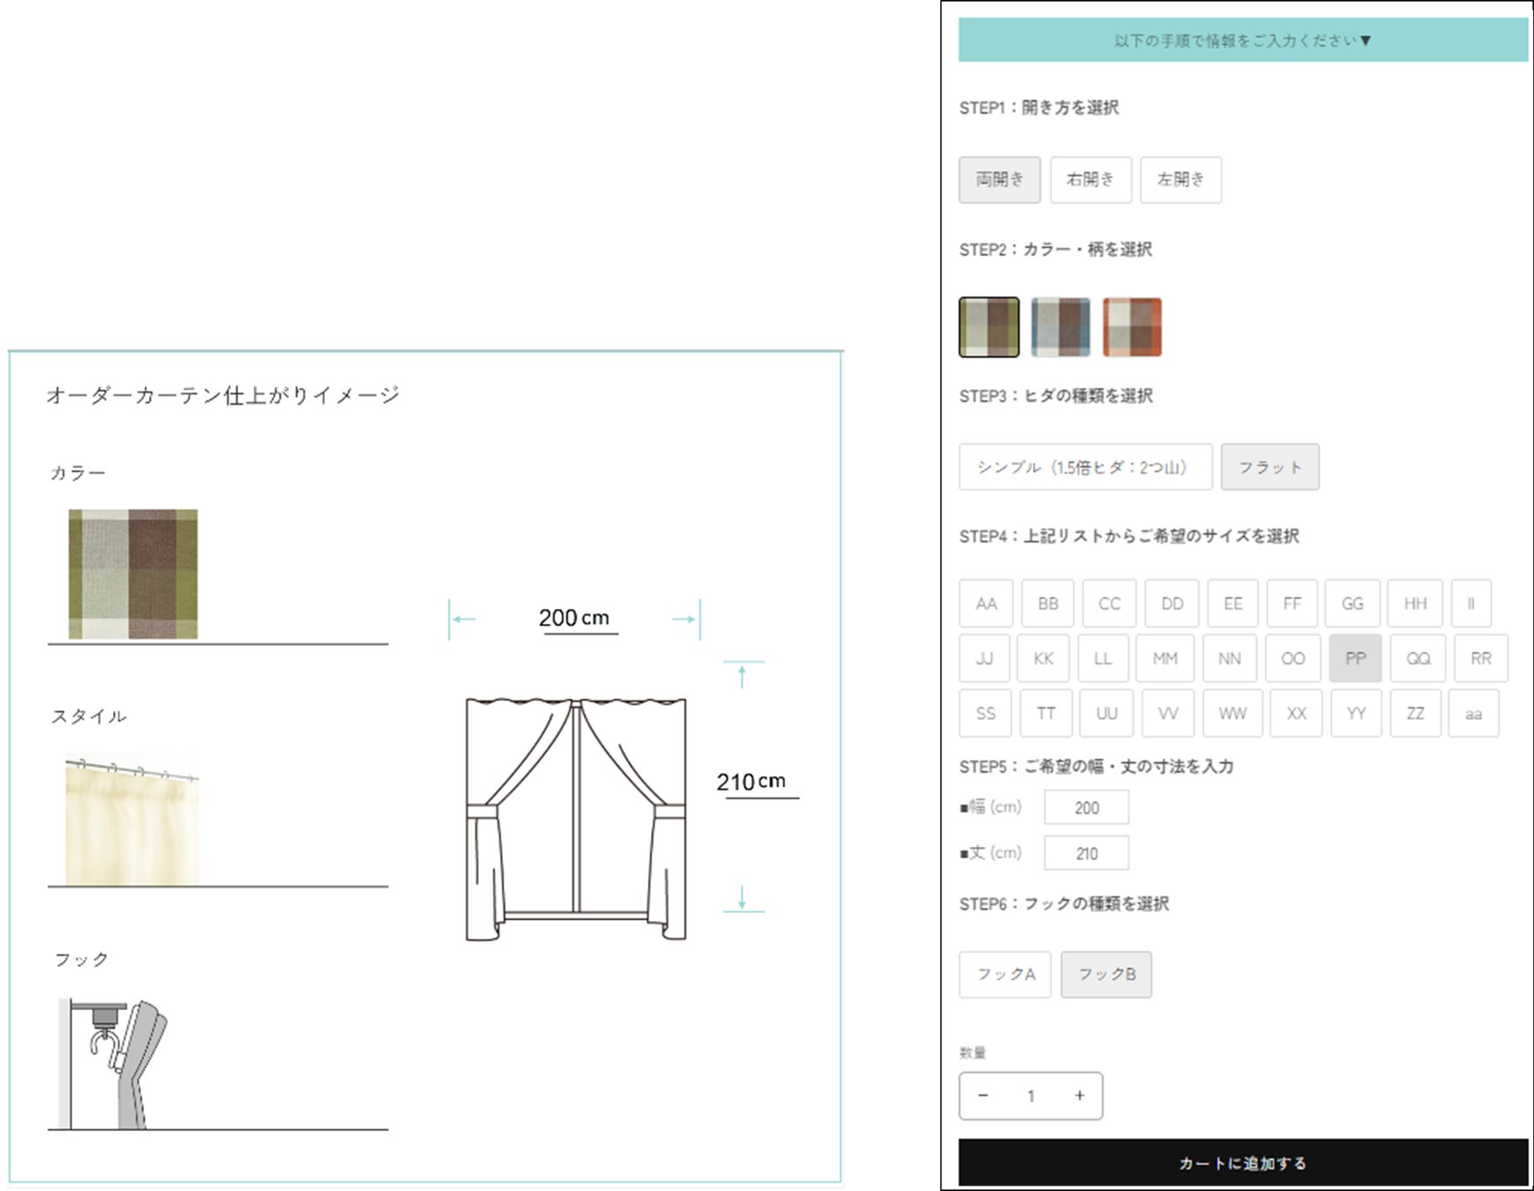The width and height of the screenshot is (1534, 1191).
Task: Pick size MM
Action: coord(1164,658)
